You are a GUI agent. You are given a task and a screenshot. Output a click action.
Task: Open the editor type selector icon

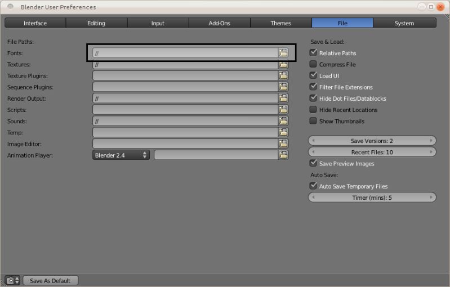(12, 280)
